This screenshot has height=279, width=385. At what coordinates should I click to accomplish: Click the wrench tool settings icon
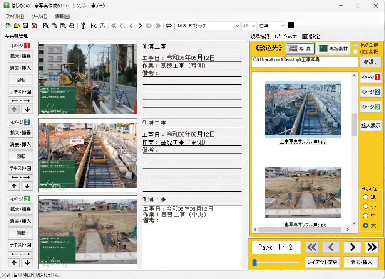point(83,25)
